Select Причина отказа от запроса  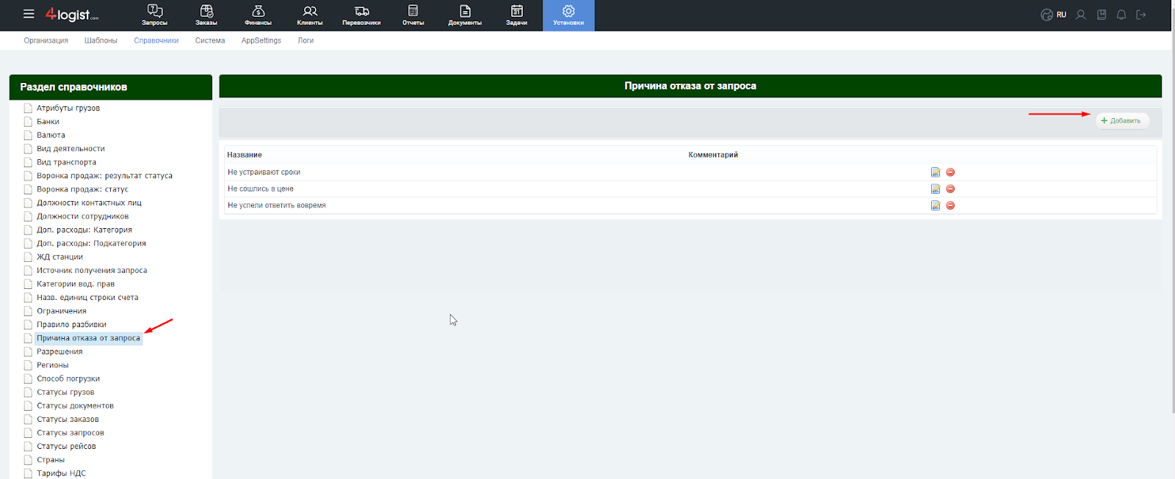click(88, 338)
